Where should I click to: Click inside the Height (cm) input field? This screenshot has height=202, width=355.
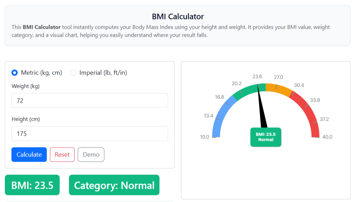point(89,133)
